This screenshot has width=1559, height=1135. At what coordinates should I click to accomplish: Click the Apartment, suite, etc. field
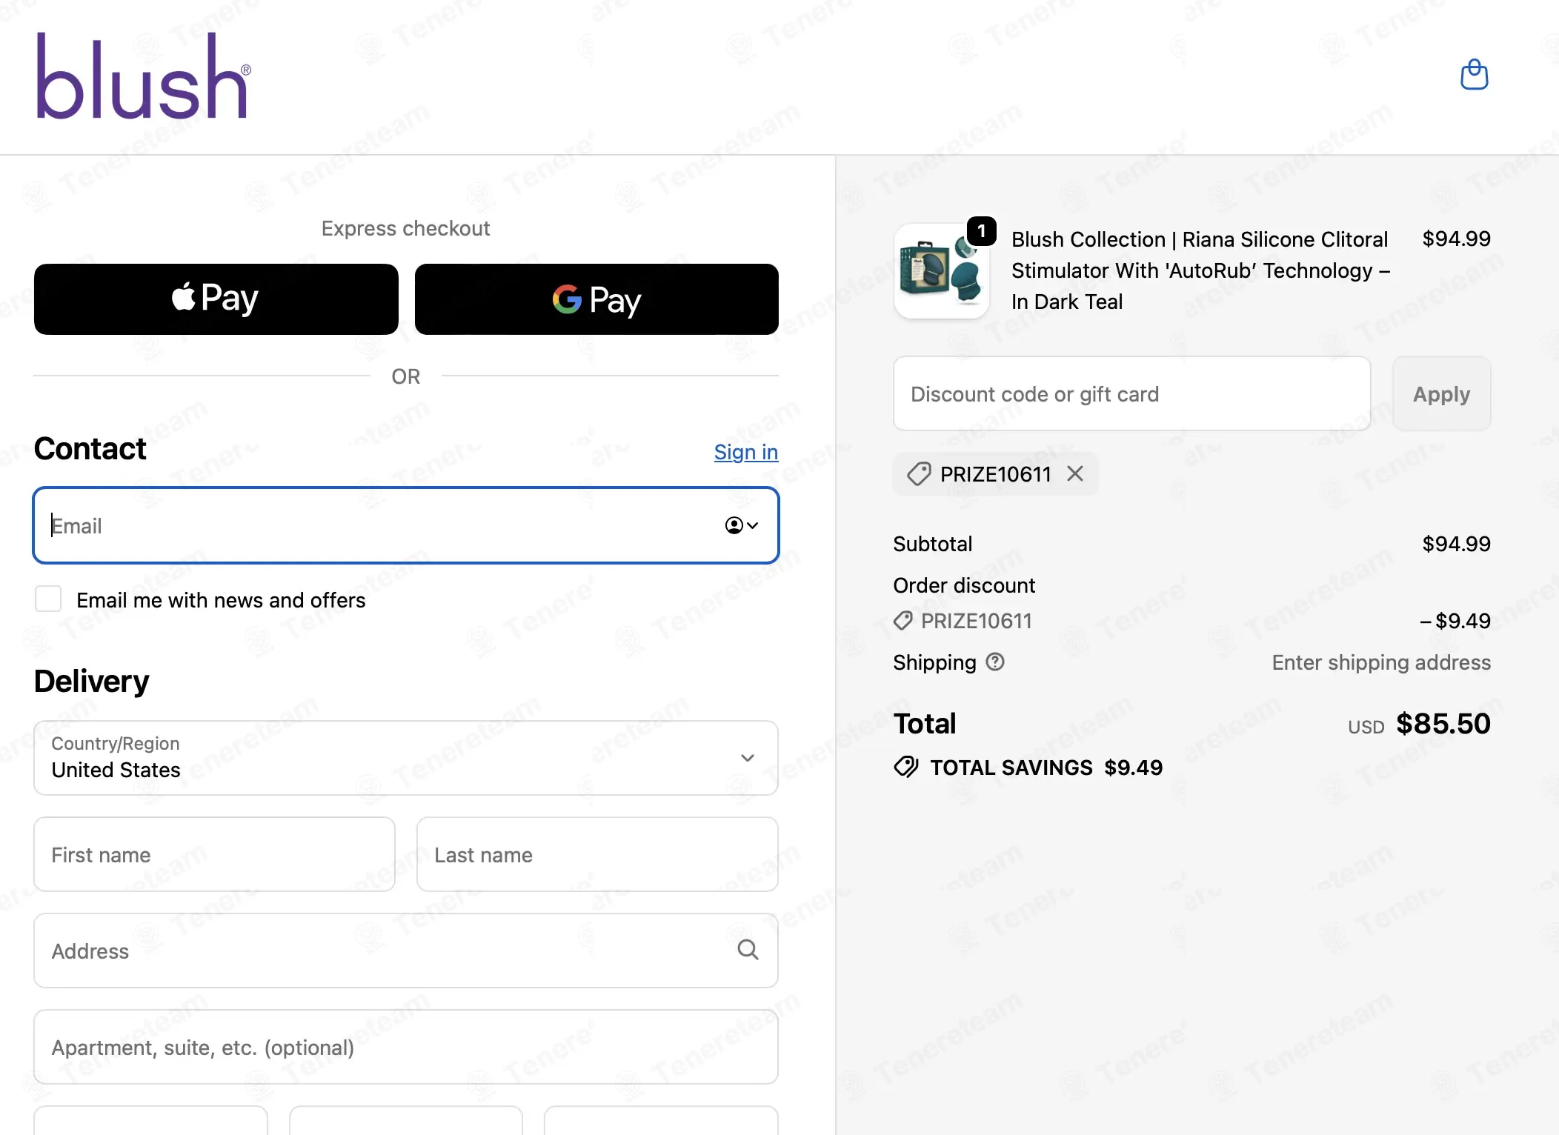tap(406, 1047)
